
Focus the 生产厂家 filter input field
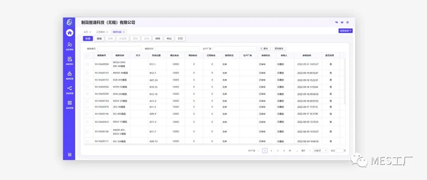tap(235, 49)
